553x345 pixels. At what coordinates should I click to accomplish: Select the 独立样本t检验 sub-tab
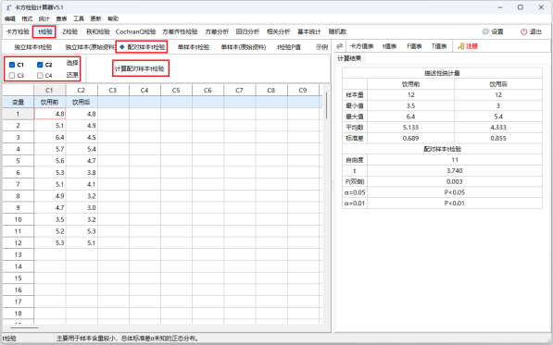(x=33, y=47)
